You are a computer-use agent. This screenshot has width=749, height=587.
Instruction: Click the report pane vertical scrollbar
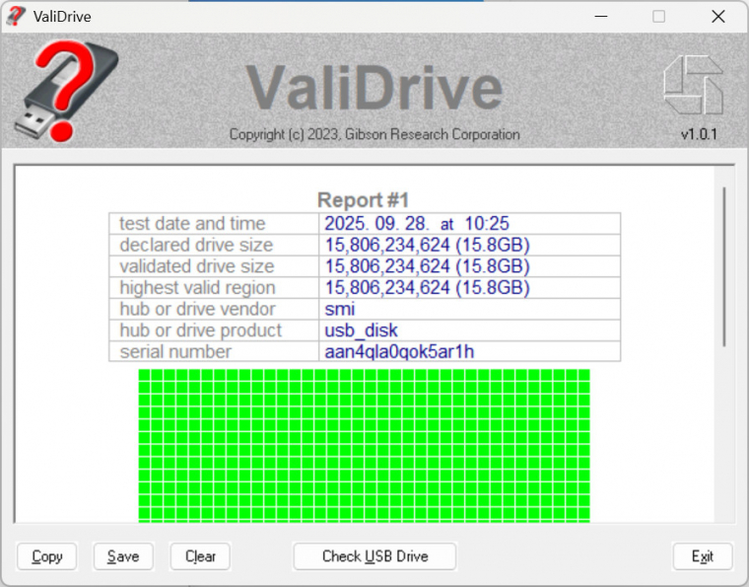(724, 266)
